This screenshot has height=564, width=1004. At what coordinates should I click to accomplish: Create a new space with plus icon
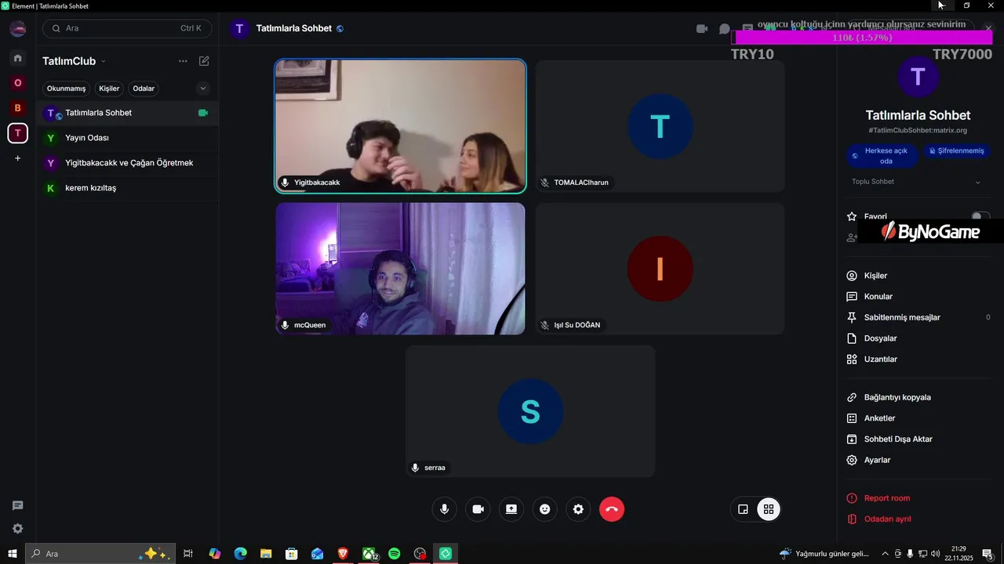pyautogui.click(x=17, y=158)
